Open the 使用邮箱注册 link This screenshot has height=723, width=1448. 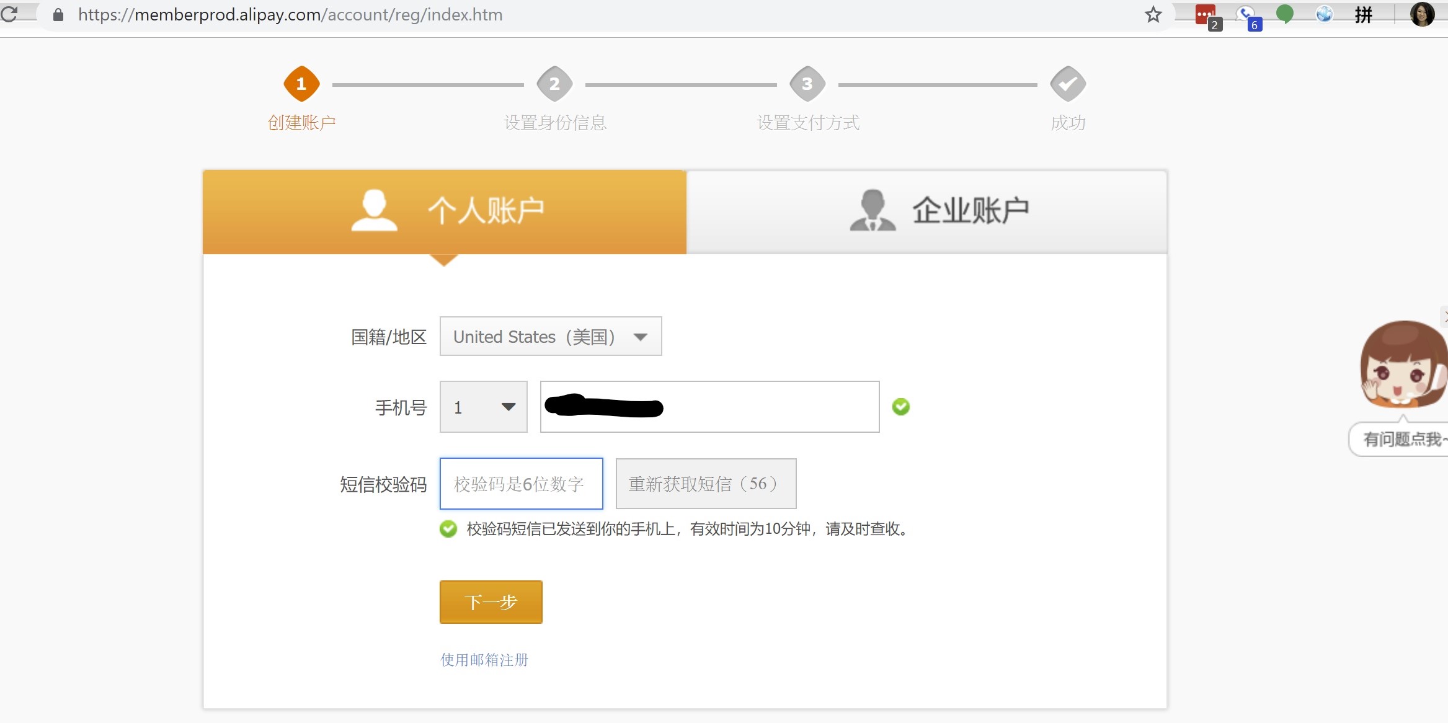tap(484, 660)
